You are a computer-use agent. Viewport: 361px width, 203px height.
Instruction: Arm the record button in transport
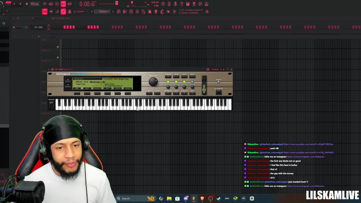tap(27, 4)
